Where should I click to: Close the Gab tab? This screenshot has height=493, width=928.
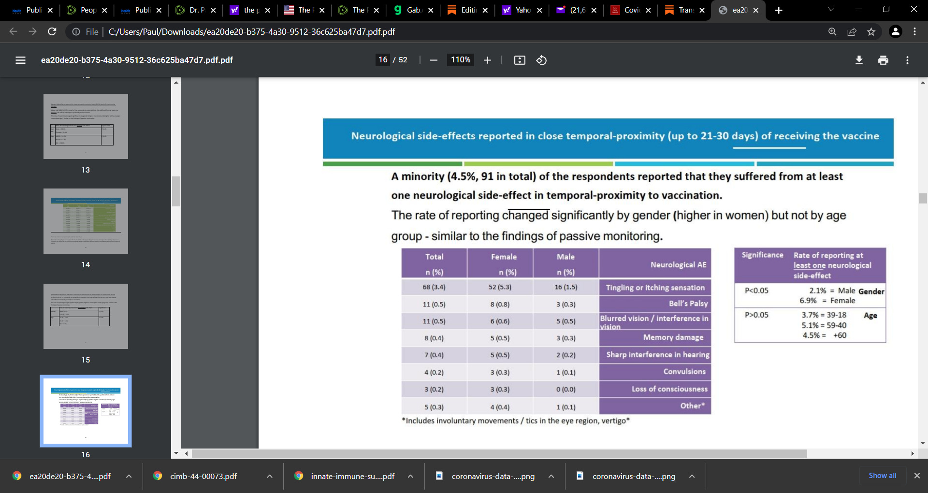430,10
